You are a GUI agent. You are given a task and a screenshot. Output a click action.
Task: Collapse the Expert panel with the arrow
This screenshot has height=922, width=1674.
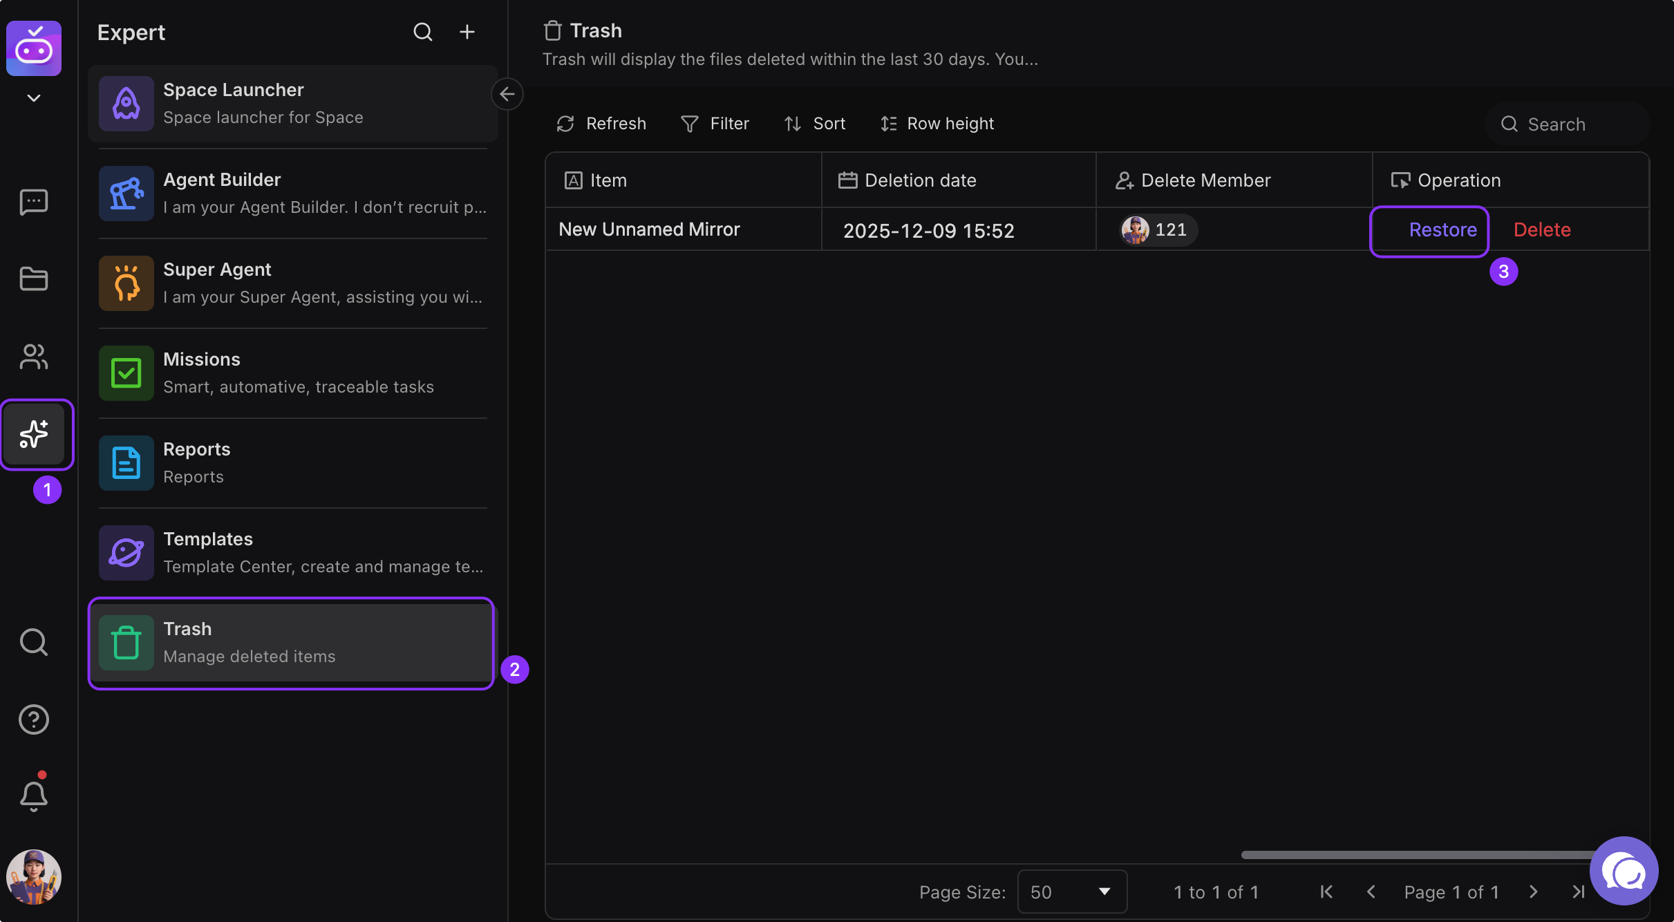(507, 94)
